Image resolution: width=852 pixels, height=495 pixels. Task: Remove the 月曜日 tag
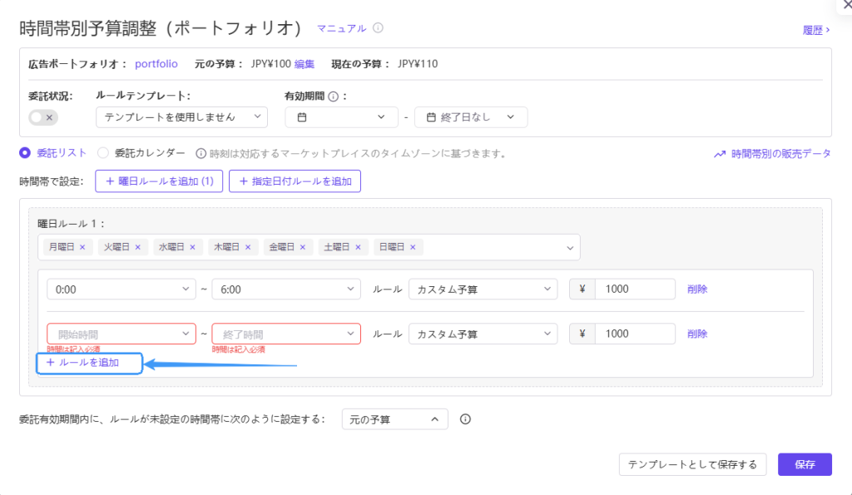[x=82, y=247]
